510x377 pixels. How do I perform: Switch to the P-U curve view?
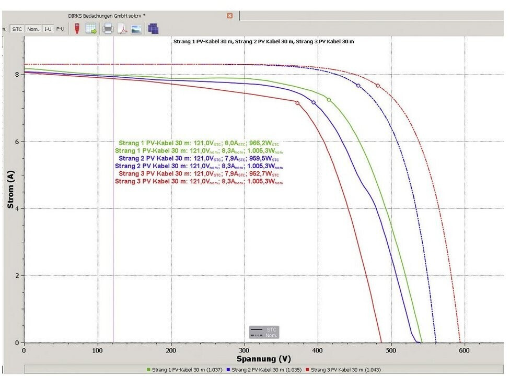pos(61,29)
